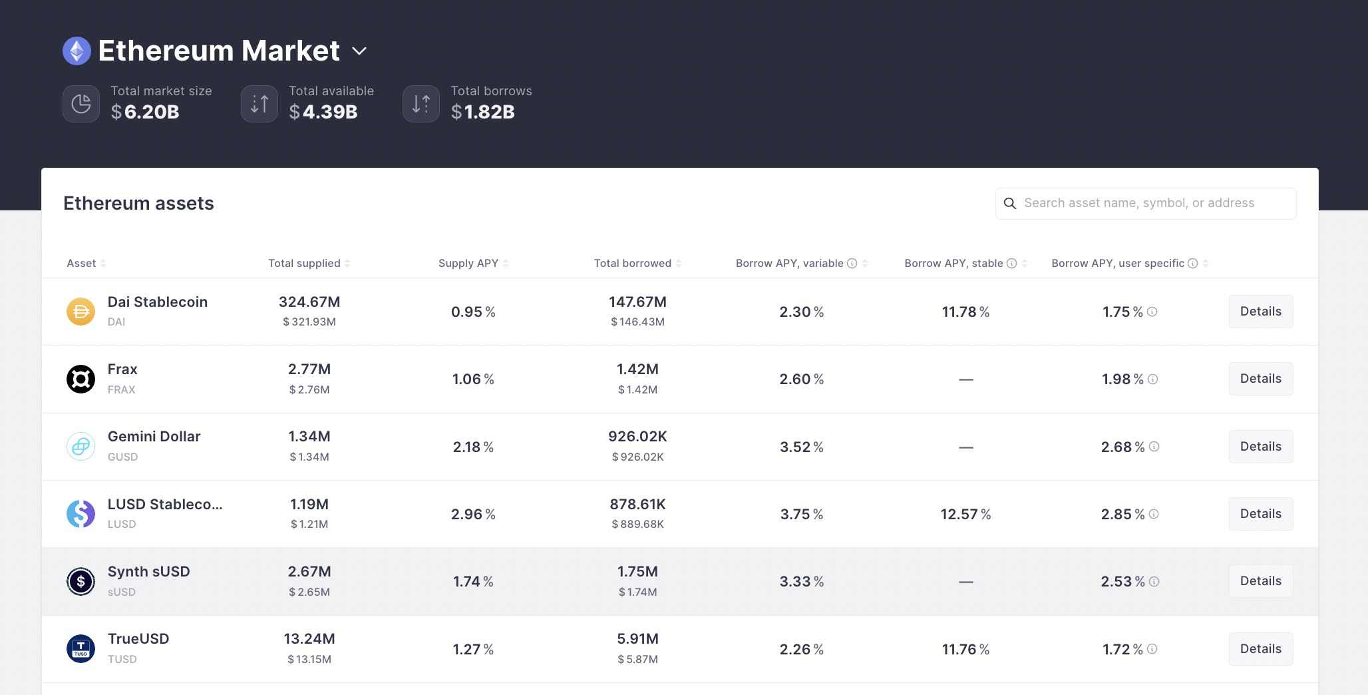1368x695 pixels.
Task: Click the magnifier search icon
Action: (x=1010, y=203)
